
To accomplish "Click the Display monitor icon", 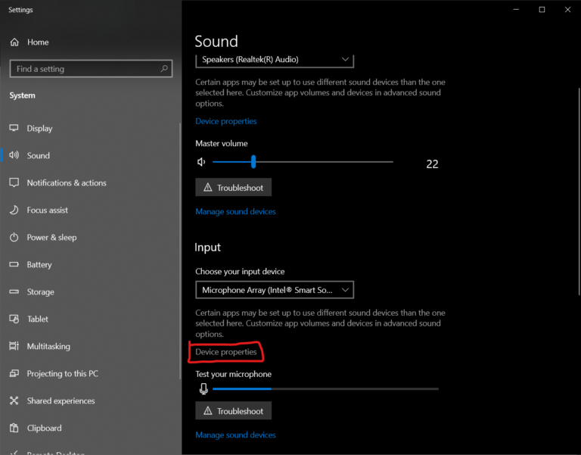I will tap(14, 129).
